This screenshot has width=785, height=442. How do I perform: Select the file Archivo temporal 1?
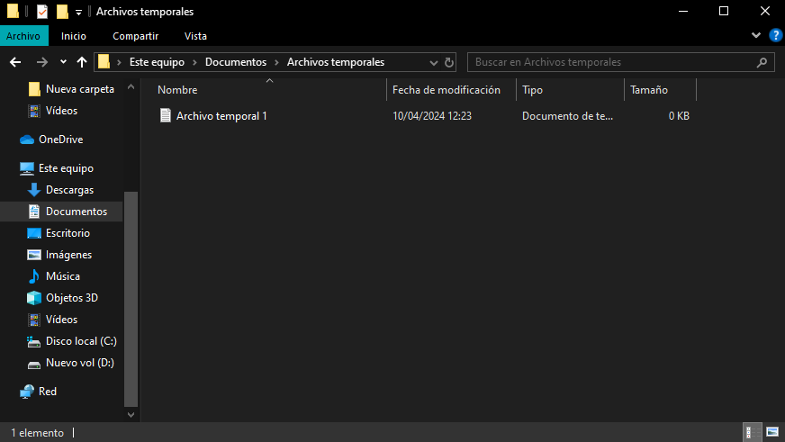coord(221,116)
